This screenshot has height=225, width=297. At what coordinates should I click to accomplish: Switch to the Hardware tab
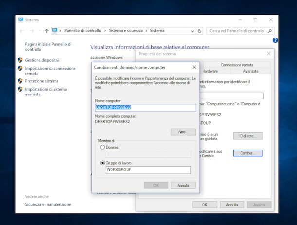[210, 71]
